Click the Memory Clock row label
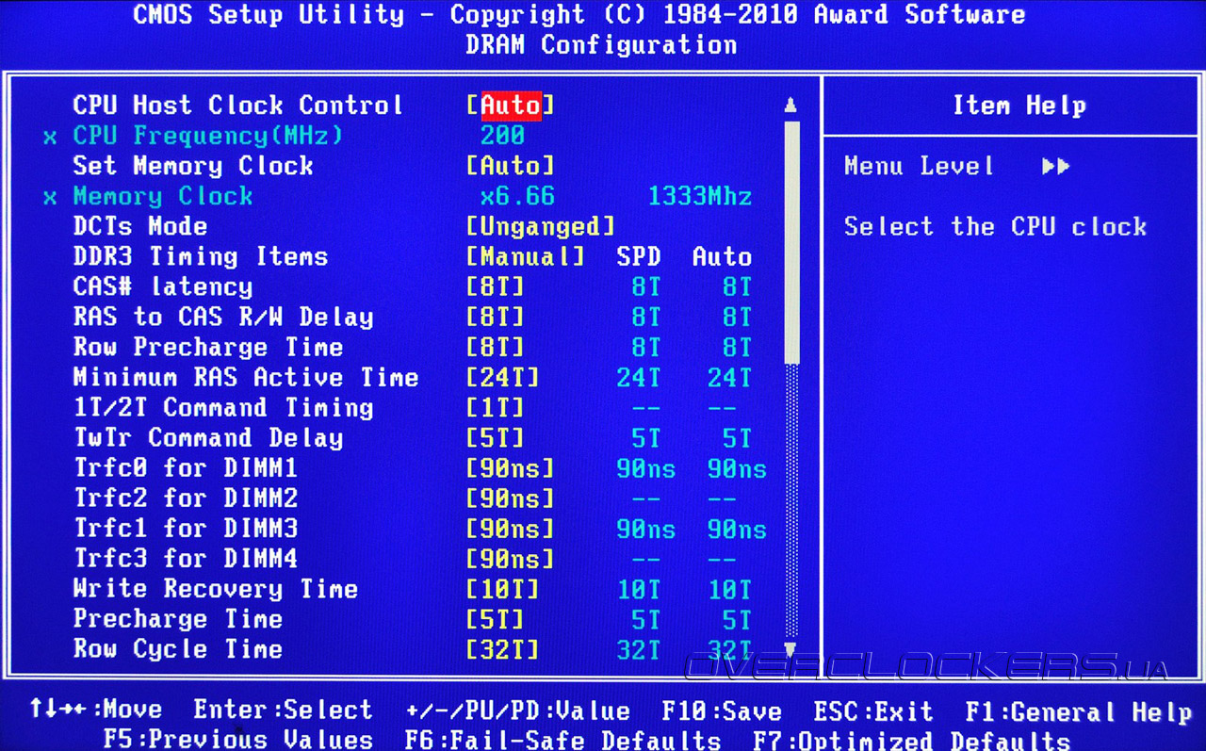Viewport: 1206px width, 751px height. point(163,196)
